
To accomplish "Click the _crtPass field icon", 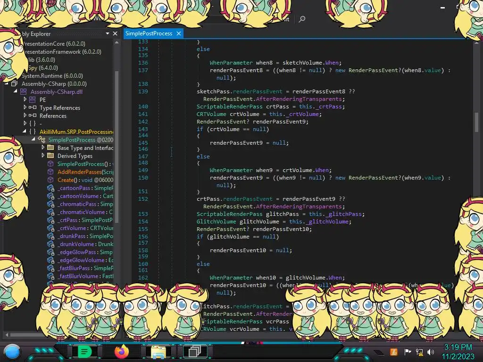I will (51, 220).
